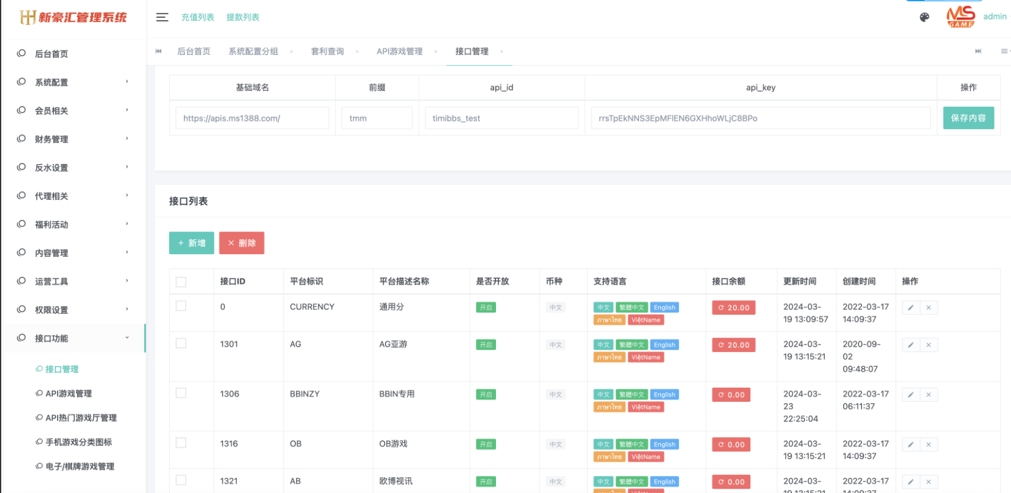The height and width of the screenshot is (493, 1011).
Task: Edit the AG亚游 row pencil icon
Action: (x=911, y=345)
